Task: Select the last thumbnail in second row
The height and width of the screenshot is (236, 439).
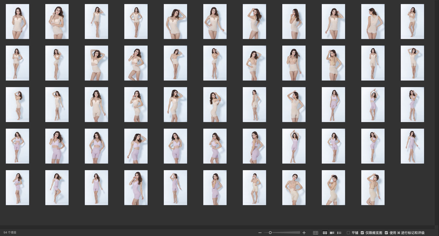Action: [412, 63]
